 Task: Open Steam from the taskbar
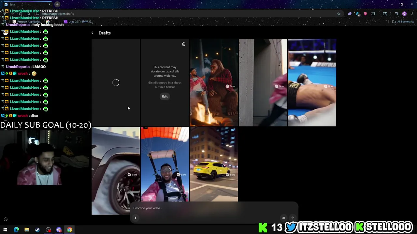[37, 230]
